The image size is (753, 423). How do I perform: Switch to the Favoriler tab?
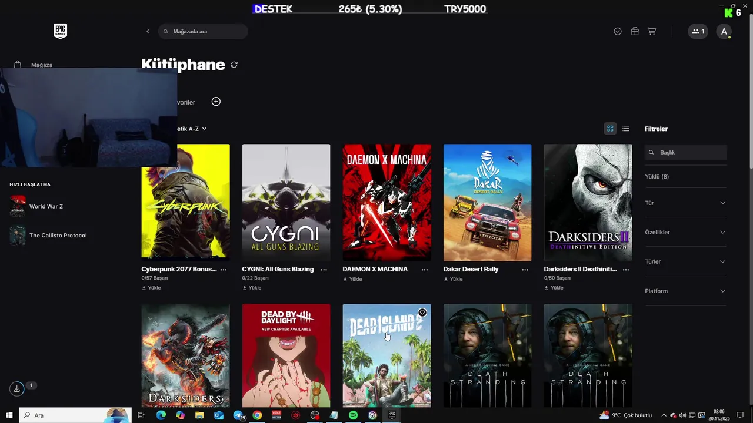tap(185, 102)
